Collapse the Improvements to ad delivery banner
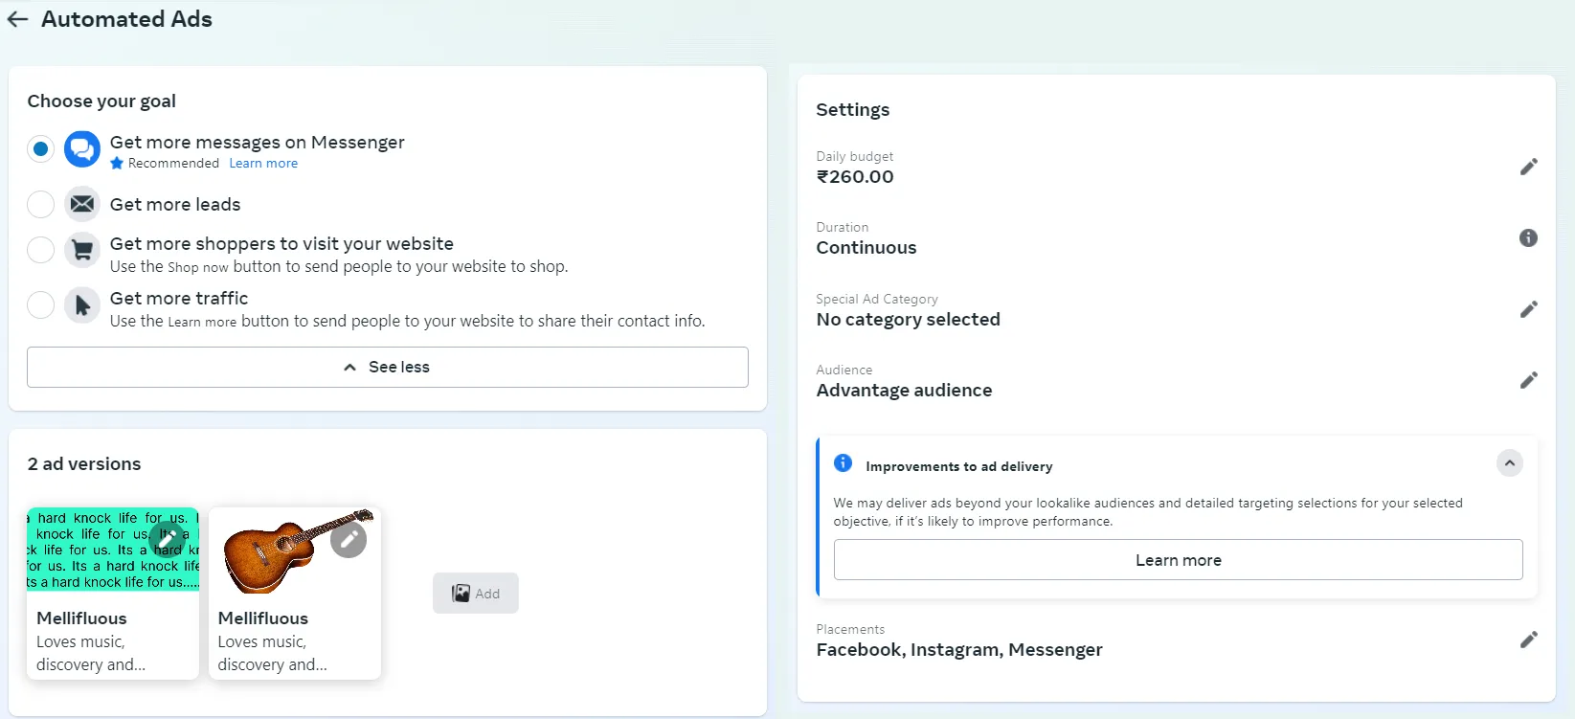 (1510, 463)
